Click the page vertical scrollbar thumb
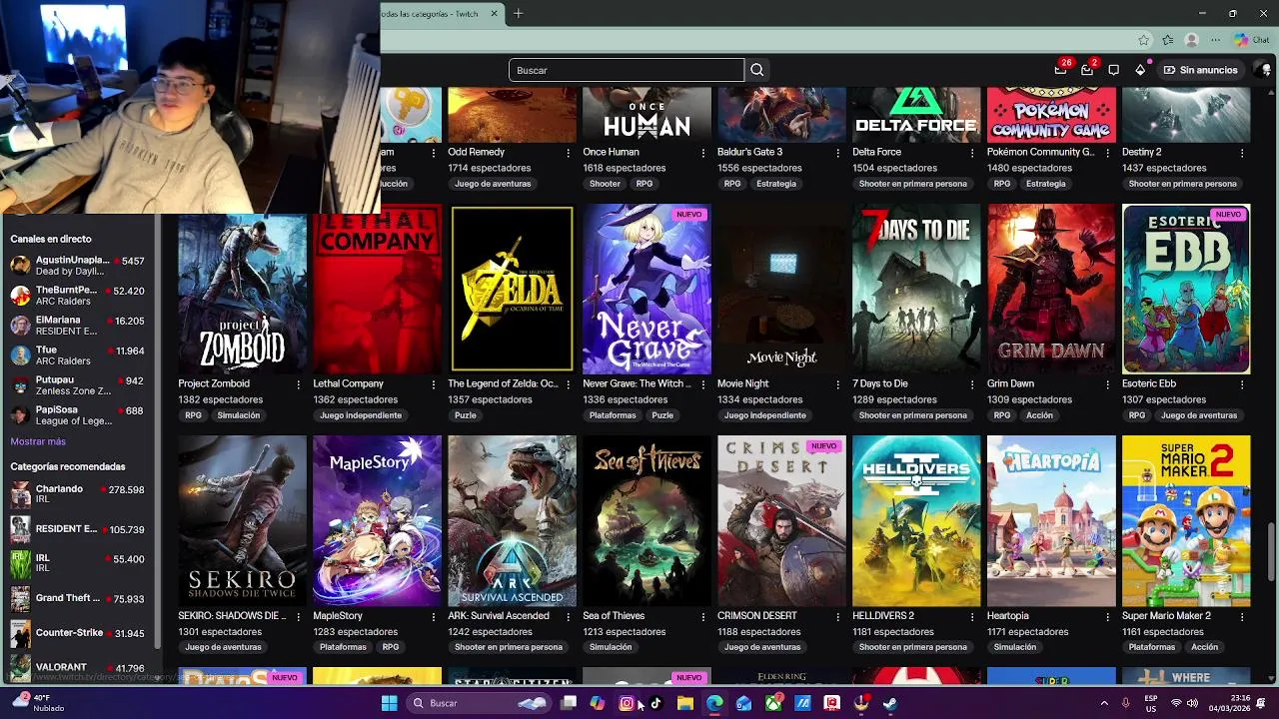Screen dimensions: 1279x719 [1270, 549]
